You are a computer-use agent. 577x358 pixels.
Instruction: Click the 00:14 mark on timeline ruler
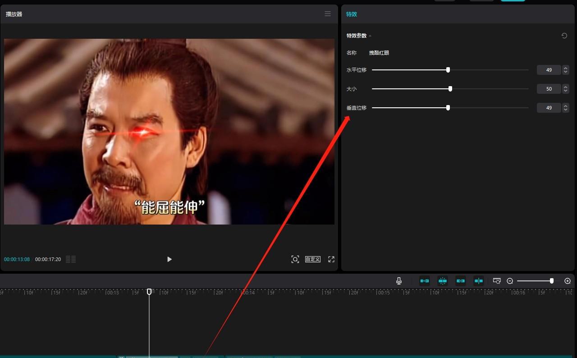(x=248, y=293)
